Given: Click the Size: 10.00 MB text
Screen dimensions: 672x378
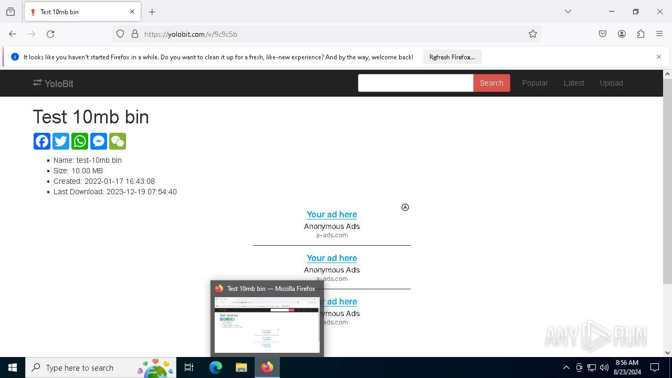Looking at the screenshot, I should point(78,171).
